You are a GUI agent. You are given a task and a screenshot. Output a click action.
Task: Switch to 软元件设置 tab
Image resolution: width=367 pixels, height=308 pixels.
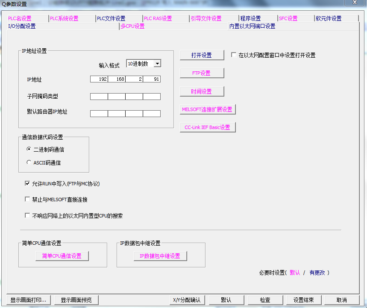pos(329,18)
